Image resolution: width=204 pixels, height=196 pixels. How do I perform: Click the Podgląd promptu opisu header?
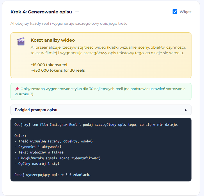pyautogui.click(x=101, y=110)
